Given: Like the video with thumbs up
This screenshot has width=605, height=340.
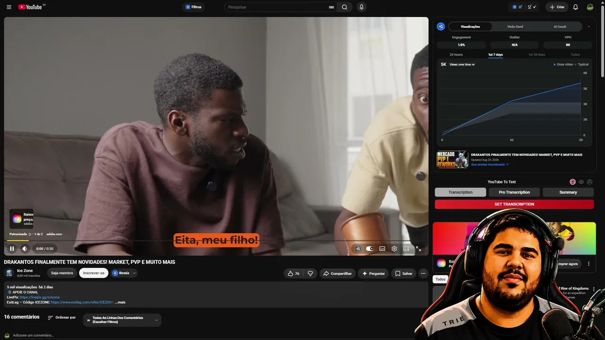Looking at the screenshot, I should 294,273.
